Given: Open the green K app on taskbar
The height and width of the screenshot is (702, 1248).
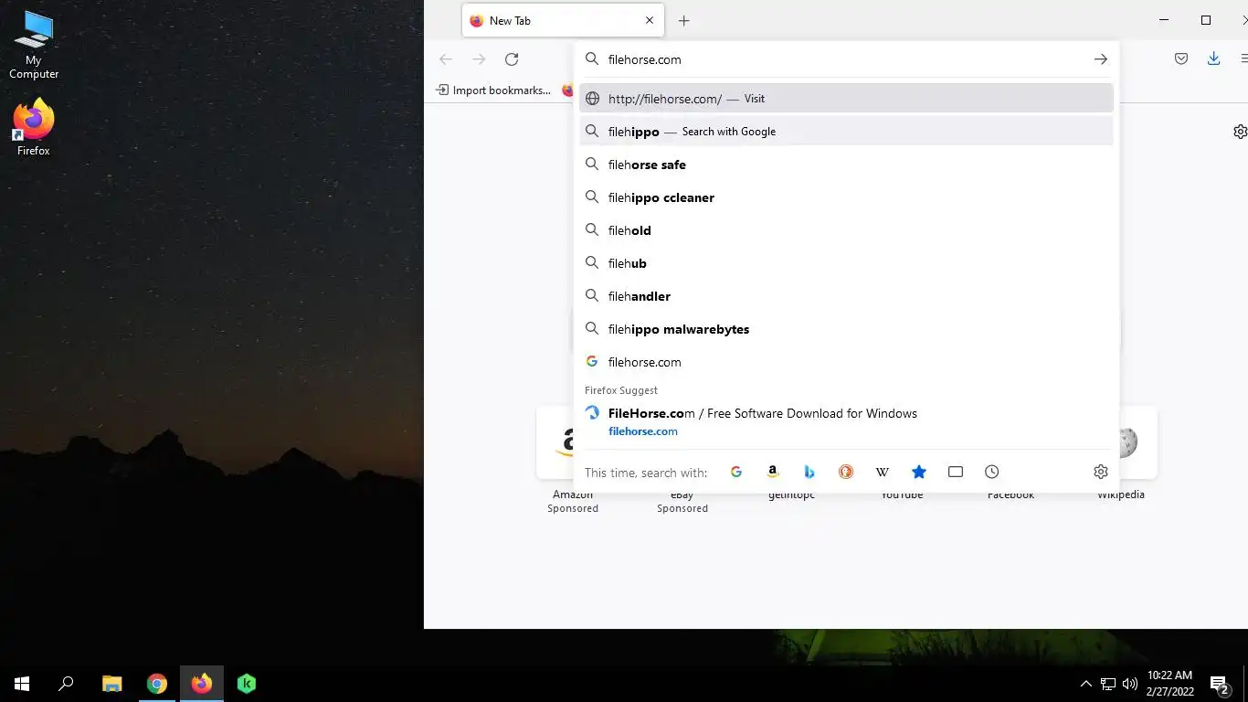Looking at the screenshot, I should [x=247, y=683].
